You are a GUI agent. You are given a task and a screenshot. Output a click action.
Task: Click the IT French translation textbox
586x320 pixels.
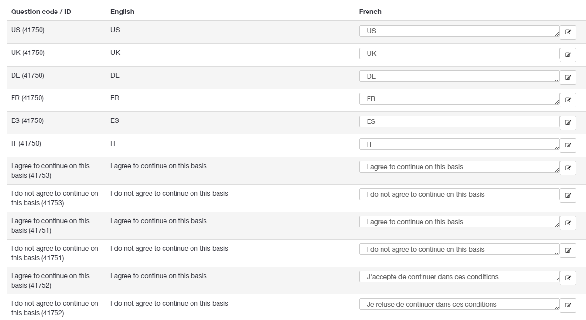click(459, 144)
